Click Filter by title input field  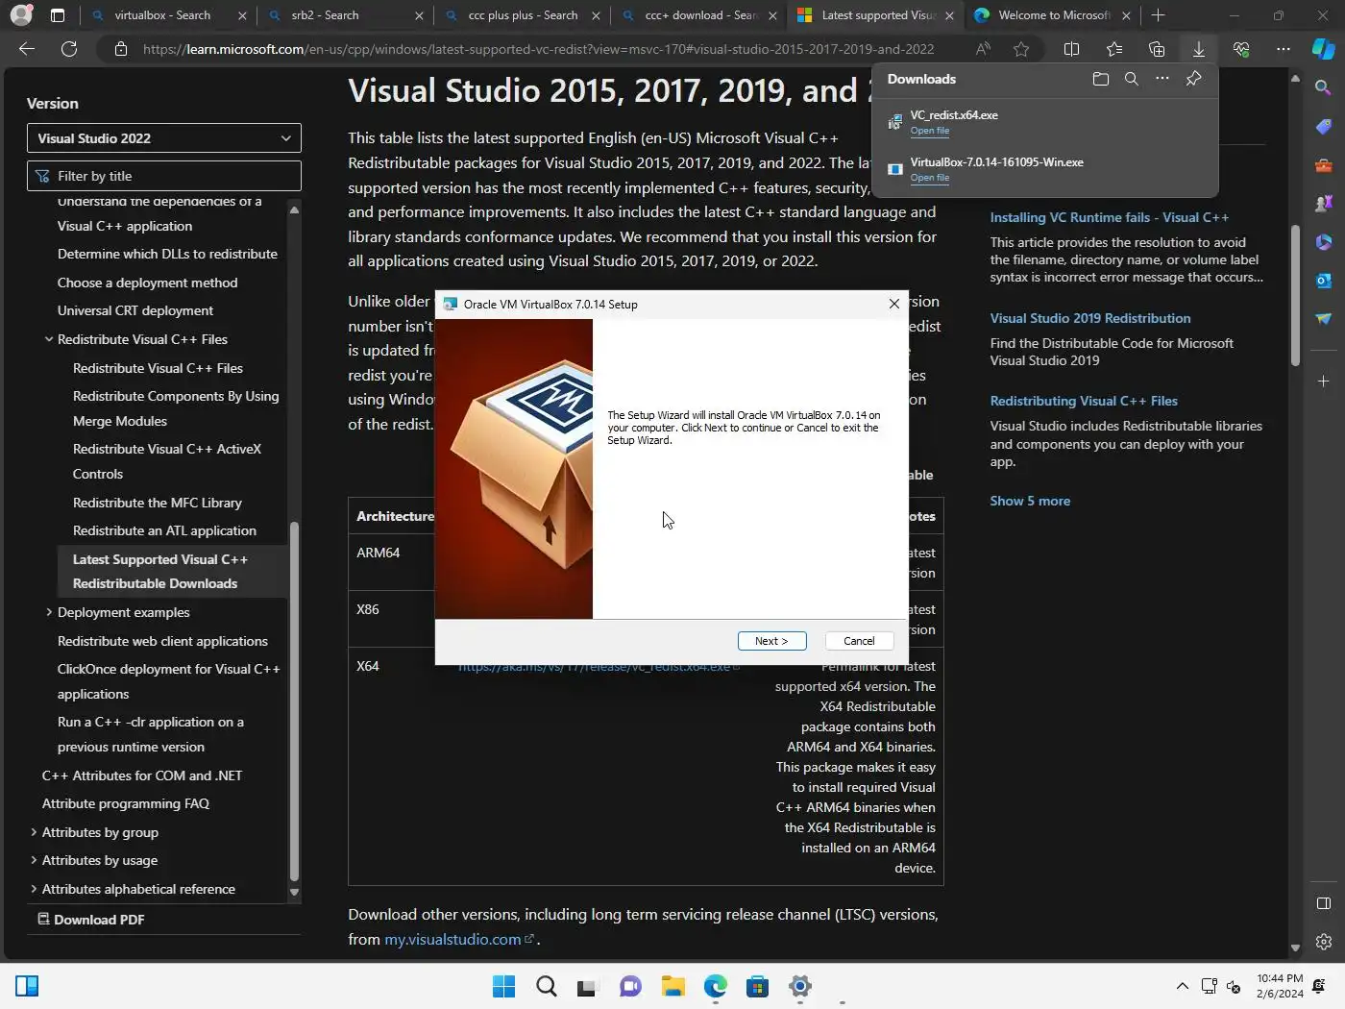(x=164, y=176)
